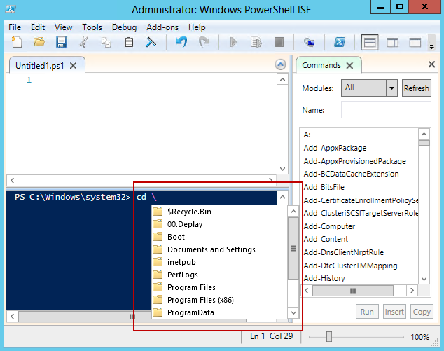Image resolution: width=444 pixels, height=351 pixels.
Task: Open a script file with the folder icon
Action: (x=39, y=43)
